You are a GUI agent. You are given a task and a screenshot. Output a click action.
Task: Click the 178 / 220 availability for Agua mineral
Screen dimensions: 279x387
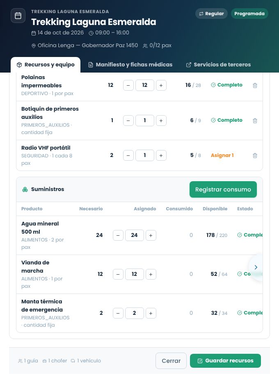click(x=217, y=235)
